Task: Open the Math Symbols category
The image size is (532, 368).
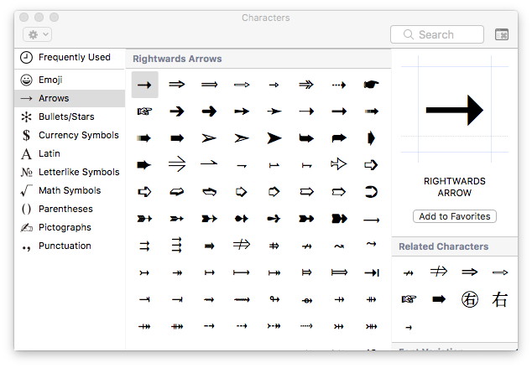Action: click(x=70, y=190)
